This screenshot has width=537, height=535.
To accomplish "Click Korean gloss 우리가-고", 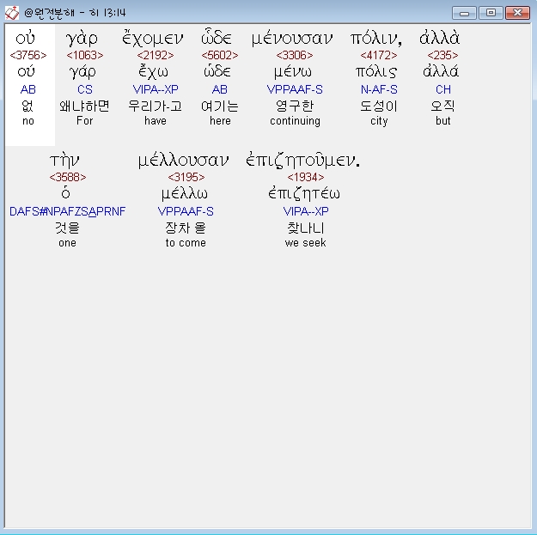I will [x=156, y=106].
